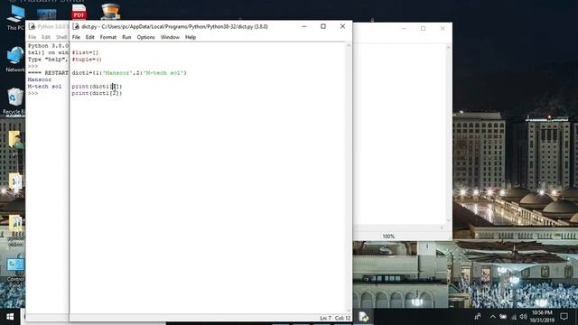Click the network icon in system tray
The width and height of the screenshot is (578, 325).
(514, 317)
